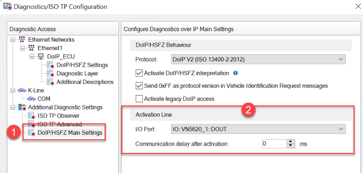Collapse the DoIP_ECU tree node
Image resolution: width=363 pixels, height=173 pixels.
point(32,56)
